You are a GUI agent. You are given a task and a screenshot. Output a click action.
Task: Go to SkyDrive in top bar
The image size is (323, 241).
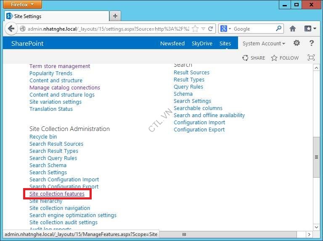[202, 44]
